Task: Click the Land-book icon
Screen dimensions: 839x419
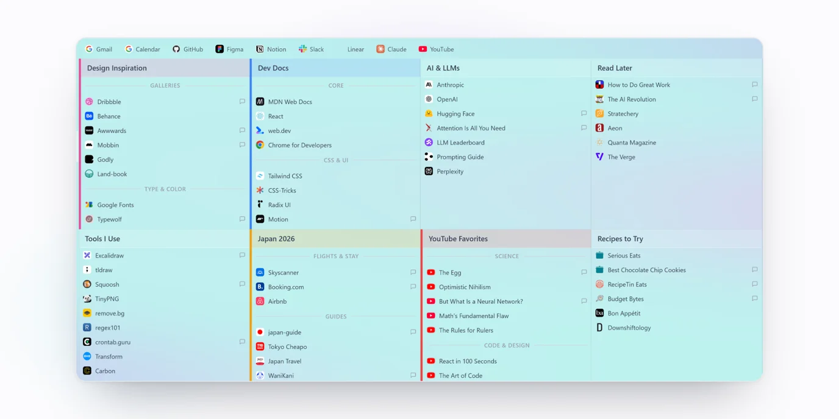Action: tap(89, 174)
